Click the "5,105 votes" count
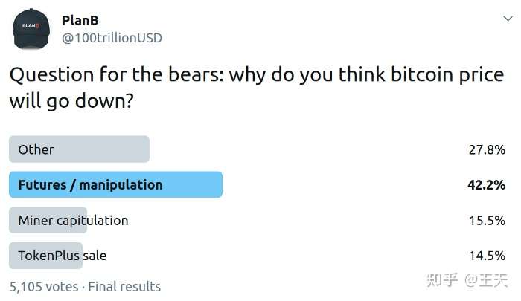Image resolution: width=521 pixels, height=301 pixels. point(43,286)
